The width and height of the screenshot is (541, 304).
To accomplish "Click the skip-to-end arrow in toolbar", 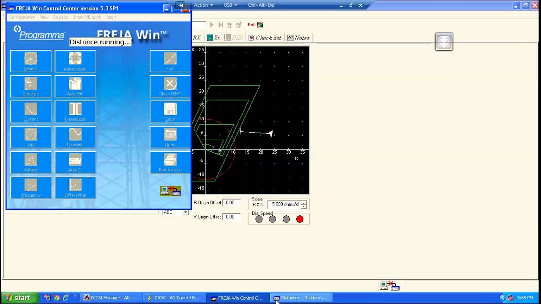I will click(x=220, y=25).
